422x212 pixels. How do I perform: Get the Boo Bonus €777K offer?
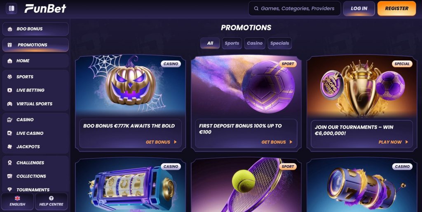(x=161, y=142)
